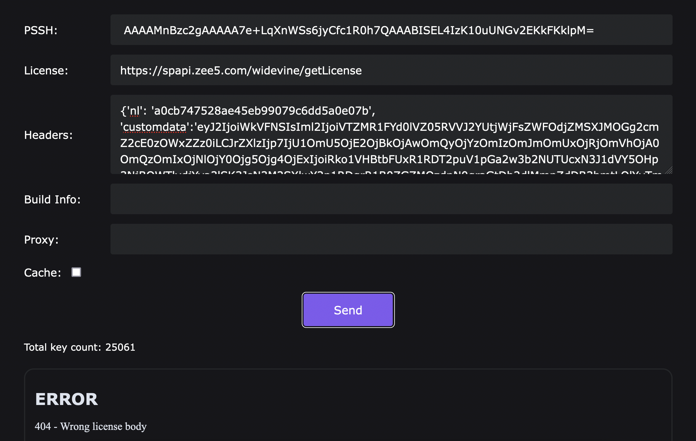Screen dimensions: 696x441
Task: Click the License: label
Action: pyautogui.click(x=46, y=70)
